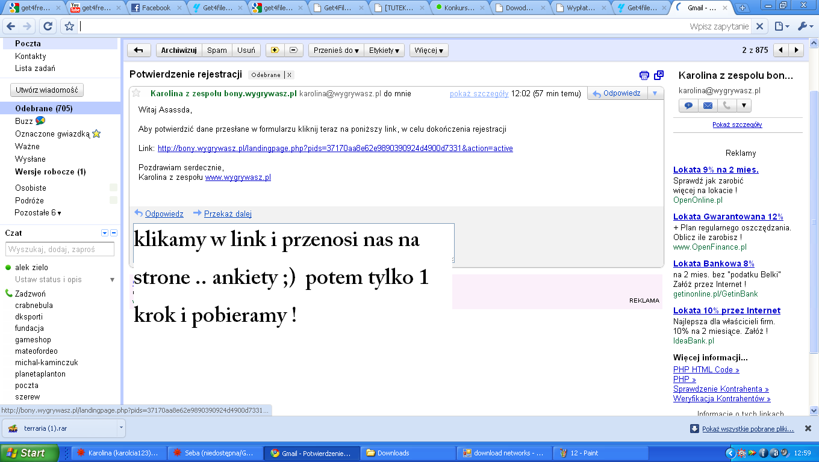
Task: Reload the page with the refresh icon
Action: tap(48, 26)
